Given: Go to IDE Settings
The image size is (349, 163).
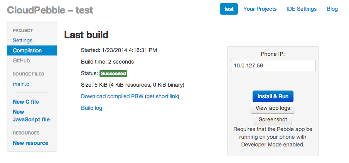Looking at the screenshot, I should point(302,9).
